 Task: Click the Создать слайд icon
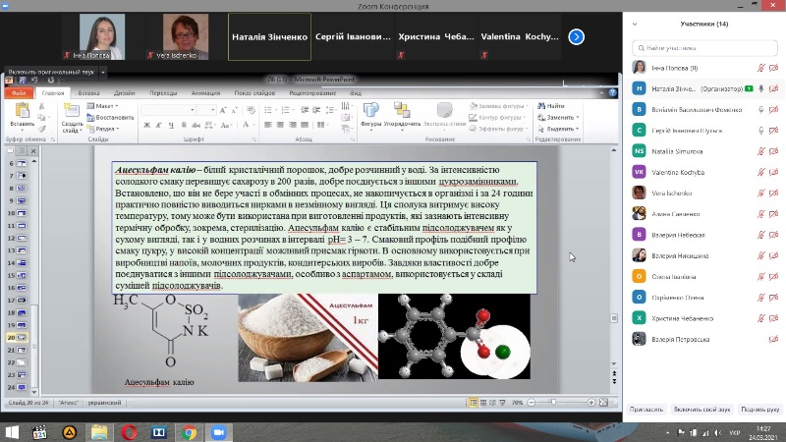coord(73,113)
